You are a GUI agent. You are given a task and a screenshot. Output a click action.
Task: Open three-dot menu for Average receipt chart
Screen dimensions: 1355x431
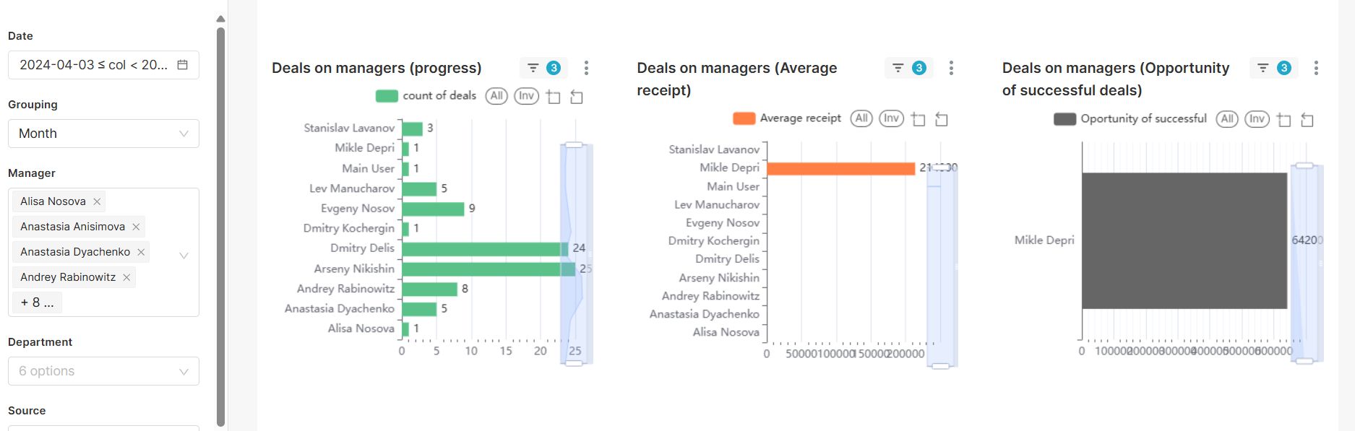pos(951,68)
